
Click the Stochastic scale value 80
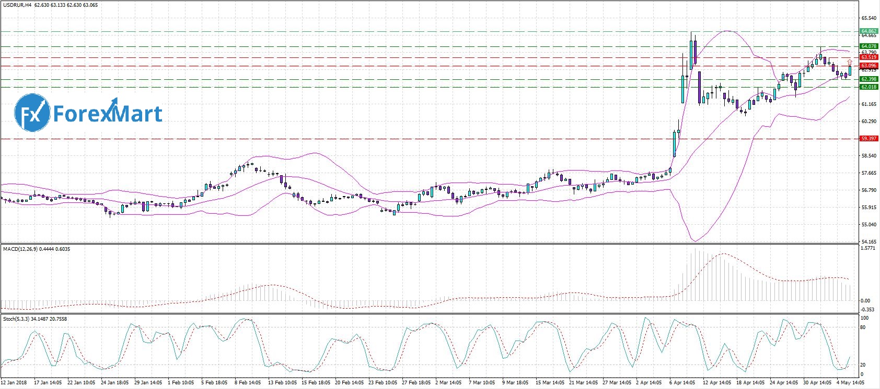(864, 327)
